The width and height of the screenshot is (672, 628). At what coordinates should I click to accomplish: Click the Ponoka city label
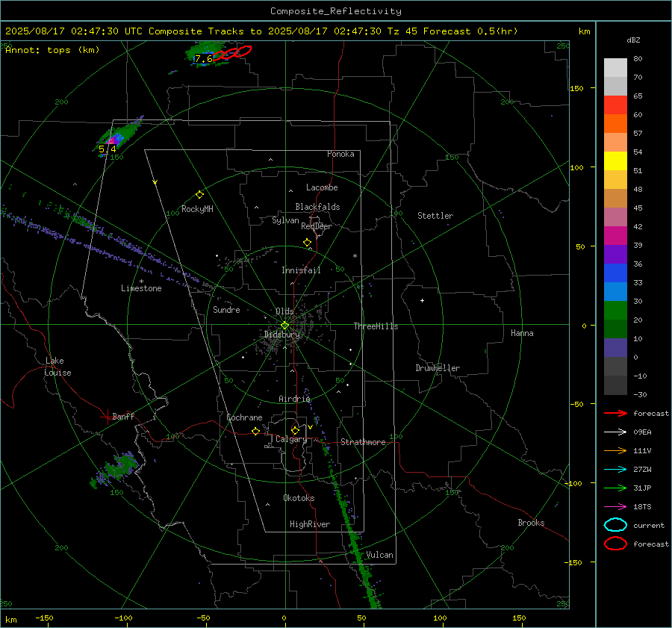pos(340,154)
